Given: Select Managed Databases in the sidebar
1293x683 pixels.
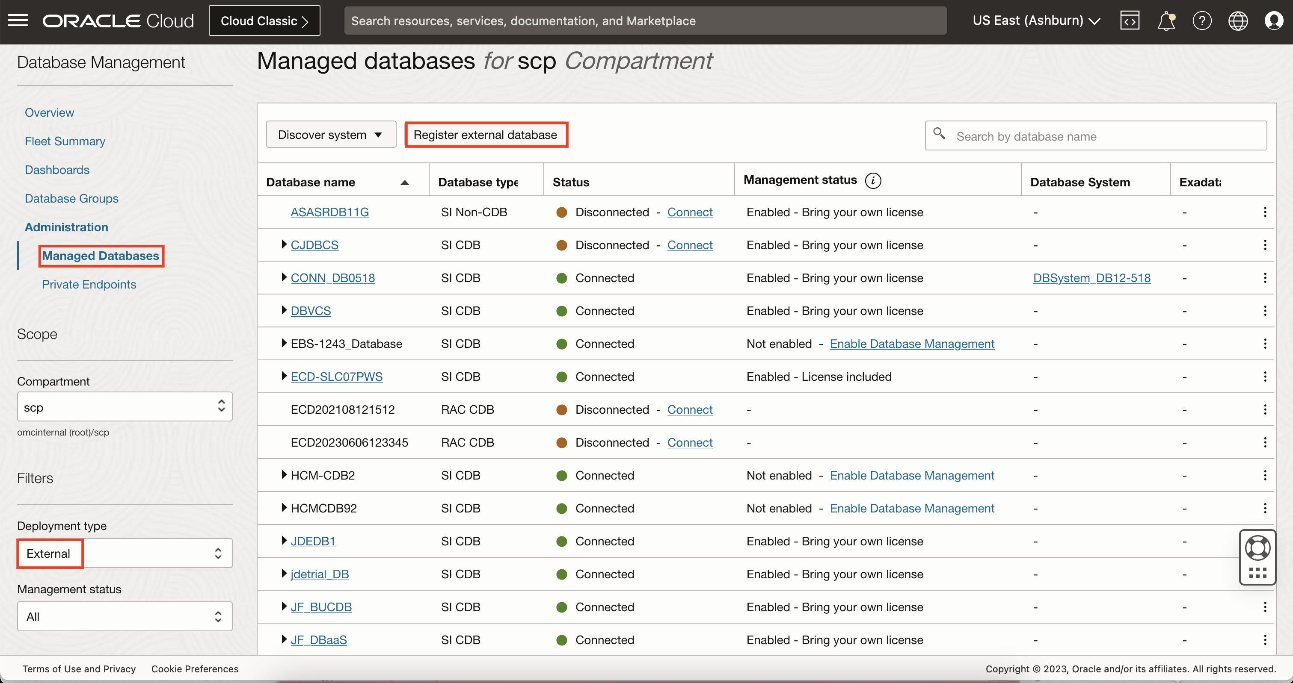Looking at the screenshot, I should click(x=101, y=256).
